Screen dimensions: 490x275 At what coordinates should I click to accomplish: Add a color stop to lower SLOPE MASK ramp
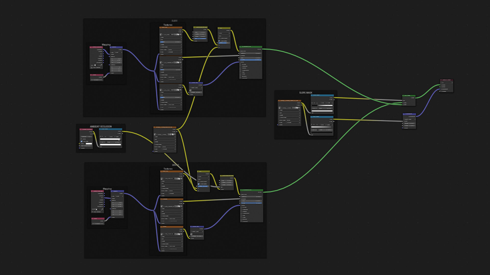pyautogui.click(x=312, y=125)
